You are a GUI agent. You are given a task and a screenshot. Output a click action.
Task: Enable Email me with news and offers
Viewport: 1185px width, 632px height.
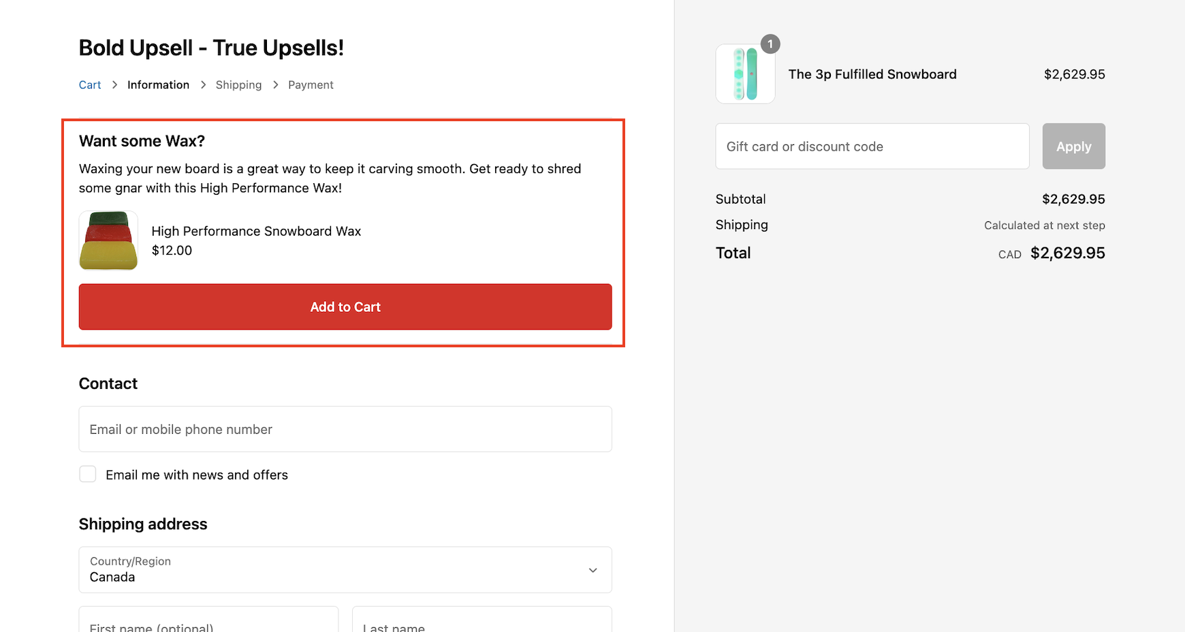point(88,474)
